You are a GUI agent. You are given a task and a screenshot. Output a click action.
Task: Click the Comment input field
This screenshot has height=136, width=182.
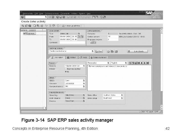point(72,43)
